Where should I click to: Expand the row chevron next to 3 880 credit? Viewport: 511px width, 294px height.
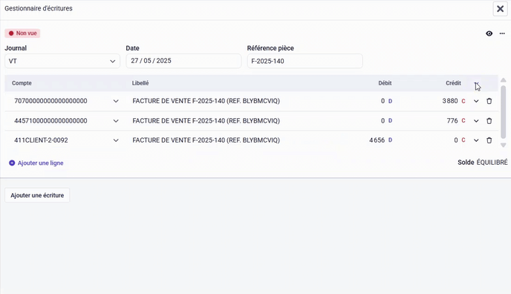[x=476, y=101]
